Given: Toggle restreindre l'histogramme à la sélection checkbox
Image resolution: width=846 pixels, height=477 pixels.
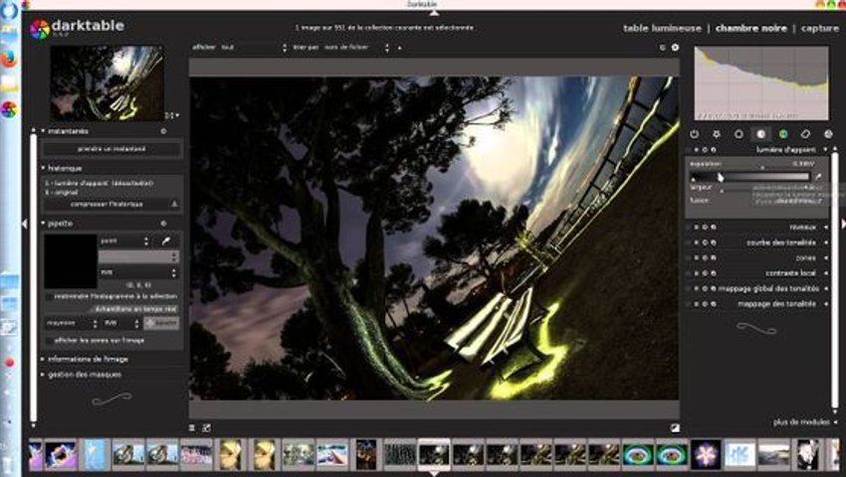Looking at the screenshot, I should point(50,296).
